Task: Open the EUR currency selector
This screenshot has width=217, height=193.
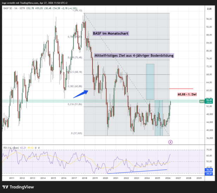Action: coord(209,8)
